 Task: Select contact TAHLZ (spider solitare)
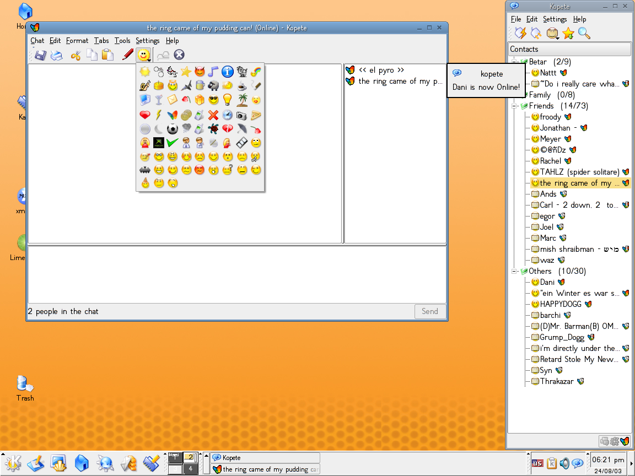(580, 172)
